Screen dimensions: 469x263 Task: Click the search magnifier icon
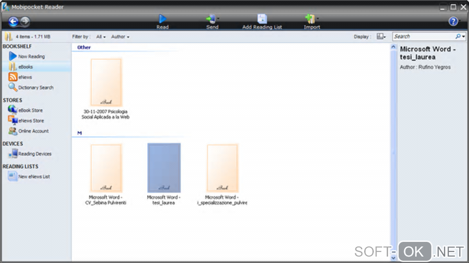pos(458,36)
